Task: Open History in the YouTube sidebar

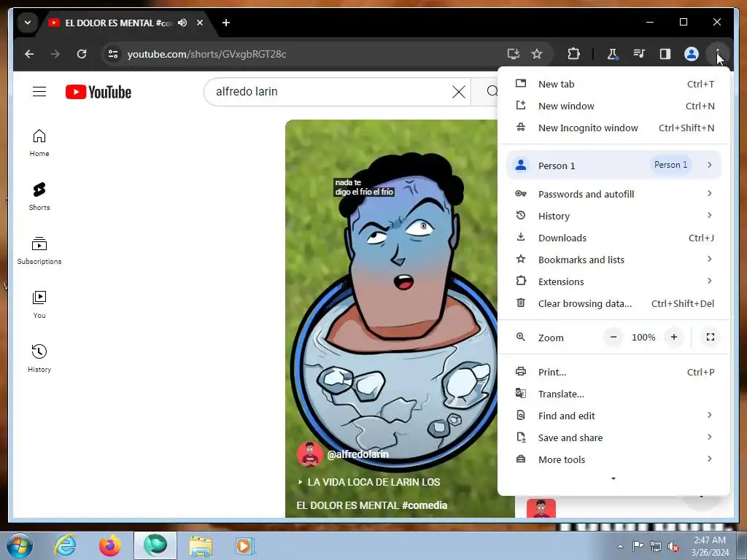Action: 39,358
